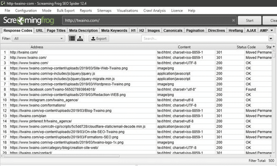Open the Filter dropdown set to All

tap(38, 38)
